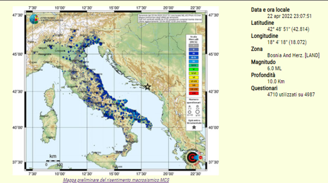Image resolution: width=328 pixels, height=183 pixels.
Task: Click the 'Latitudine' heading
Action: click(x=263, y=23)
